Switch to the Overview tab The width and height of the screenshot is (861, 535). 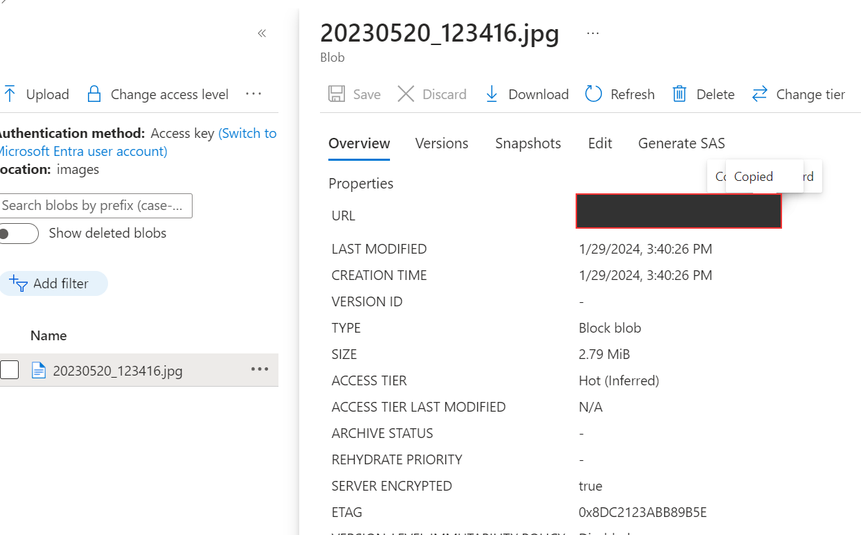[359, 143]
